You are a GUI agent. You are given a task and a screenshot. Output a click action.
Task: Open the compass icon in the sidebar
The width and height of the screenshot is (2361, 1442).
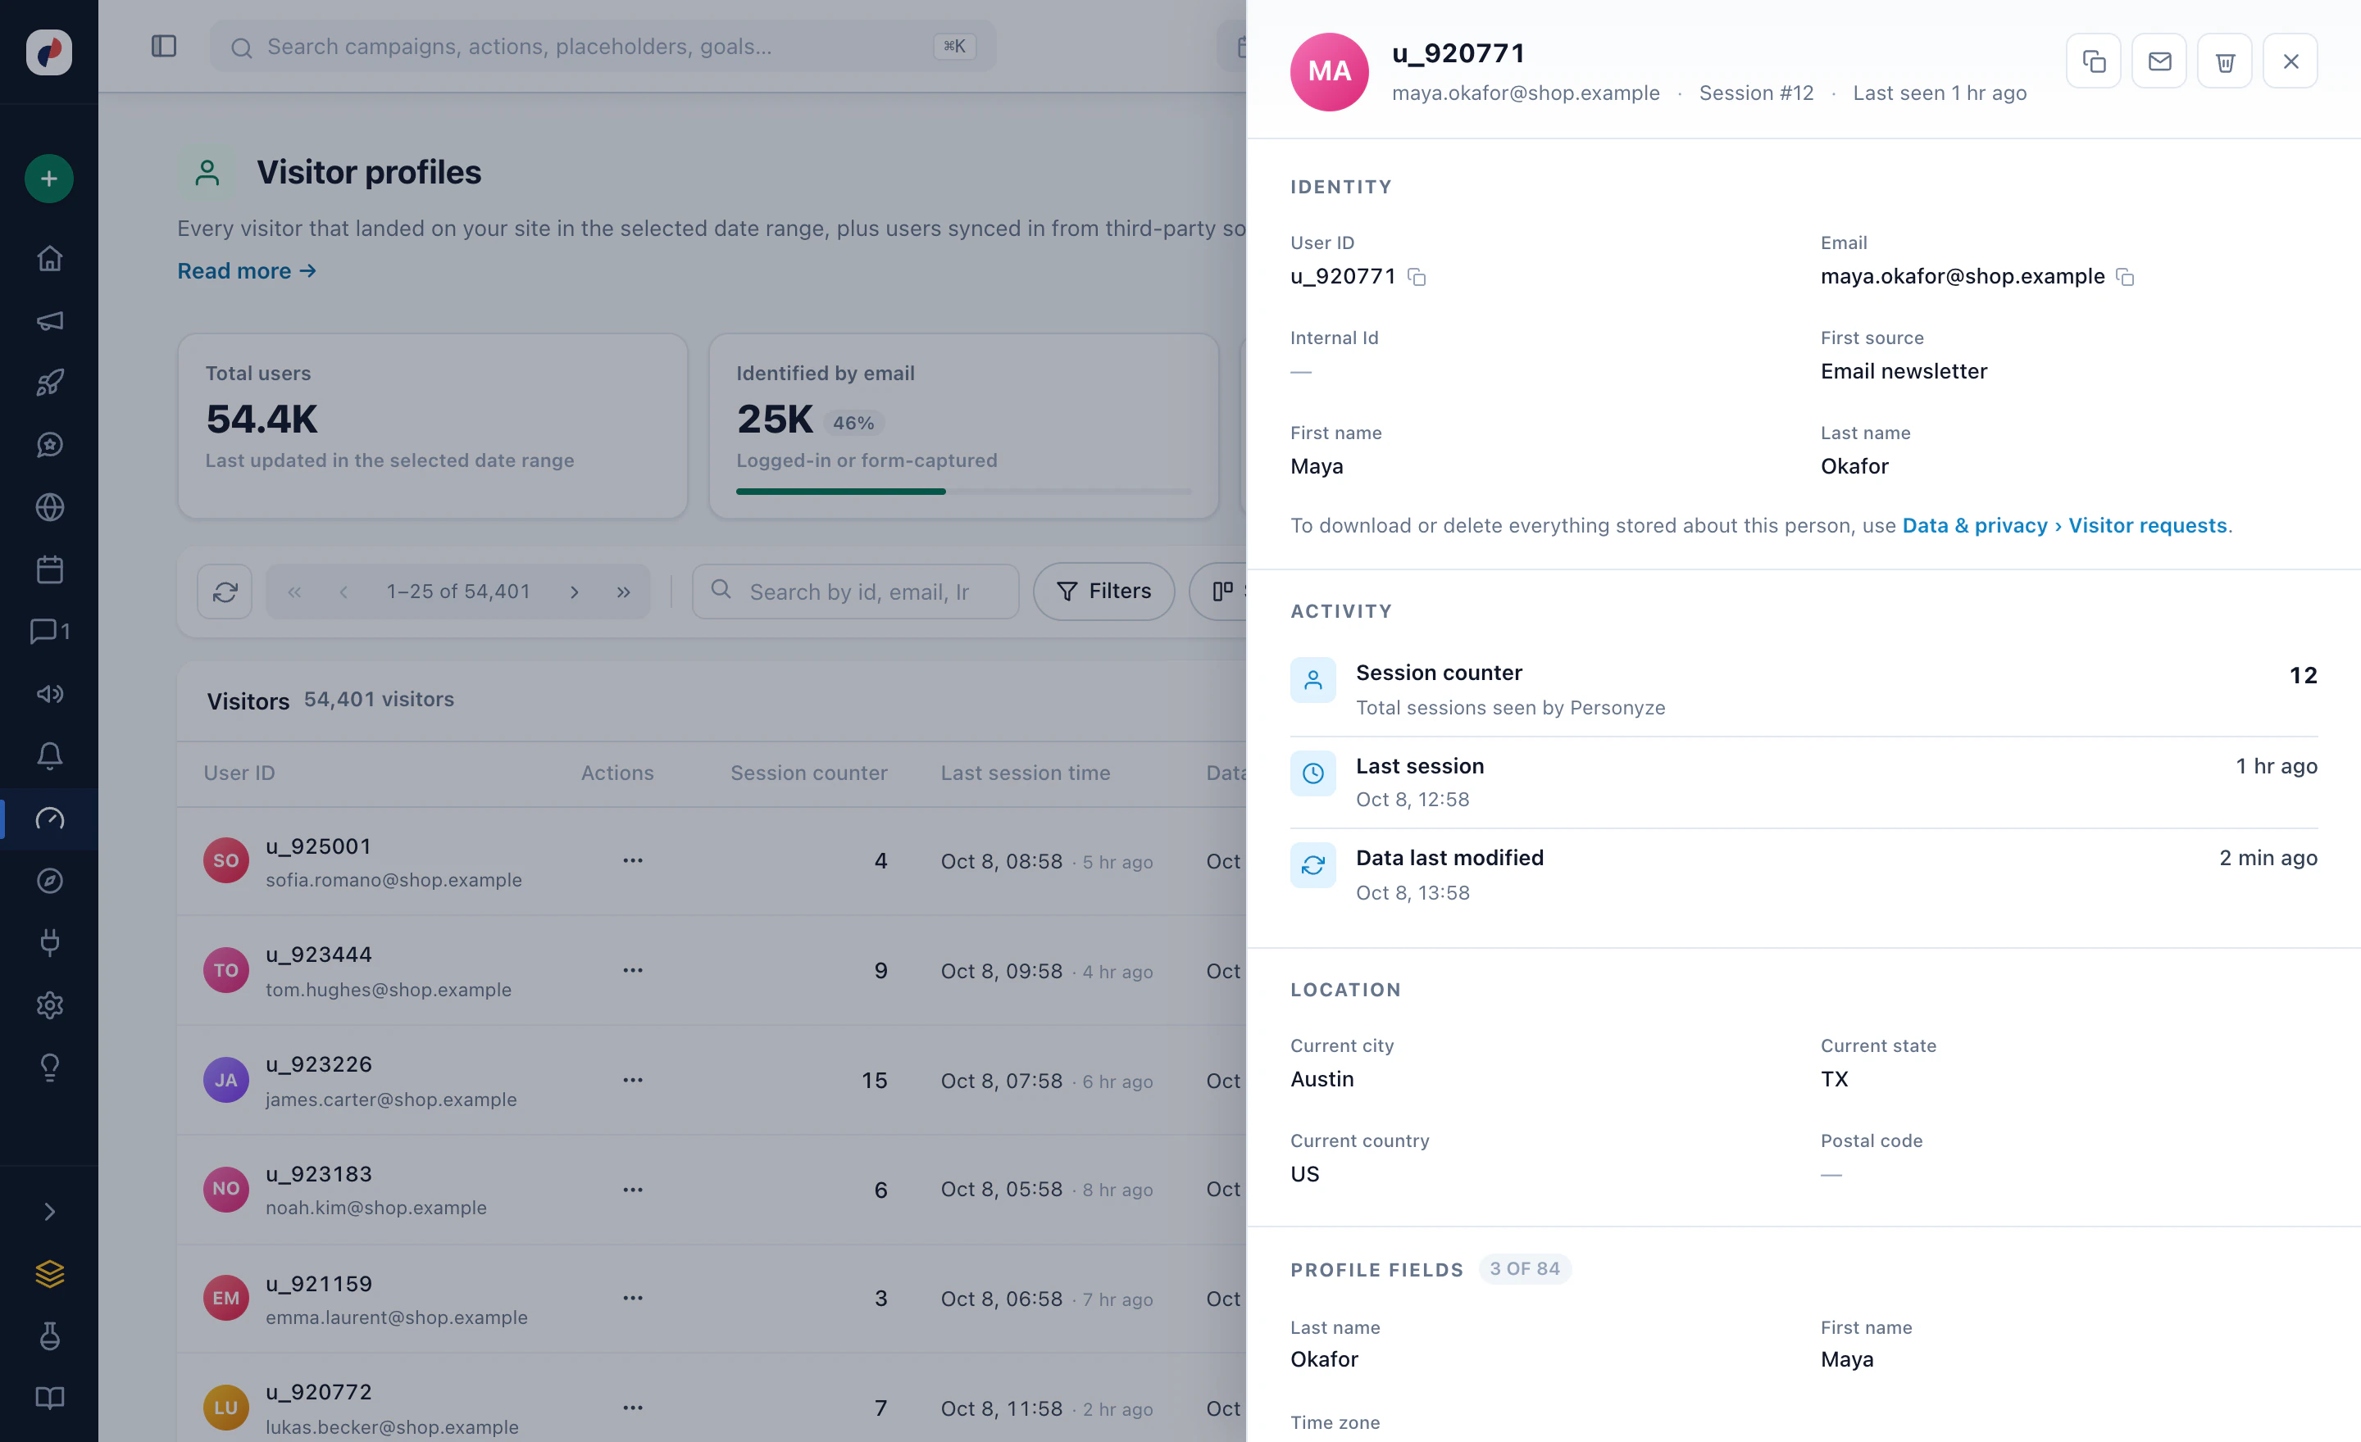click(49, 881)
